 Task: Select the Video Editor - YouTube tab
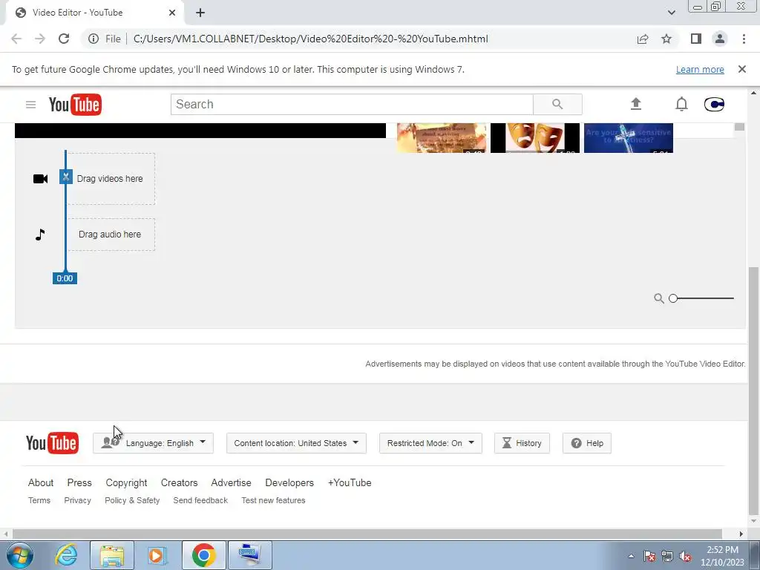click(x=95, y=13)
